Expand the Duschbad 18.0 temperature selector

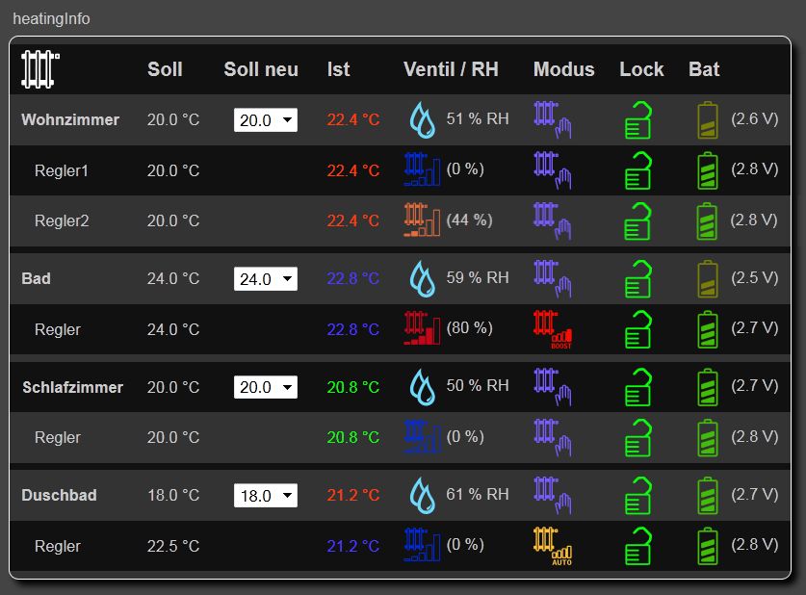click(x=266, y=495)
